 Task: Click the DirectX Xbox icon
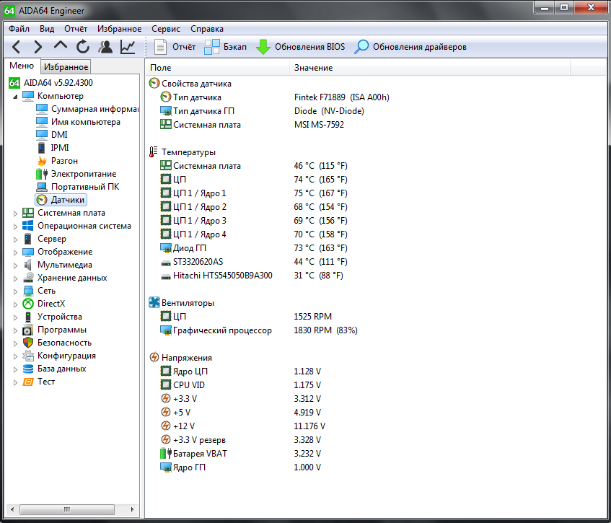pos(28,304)
